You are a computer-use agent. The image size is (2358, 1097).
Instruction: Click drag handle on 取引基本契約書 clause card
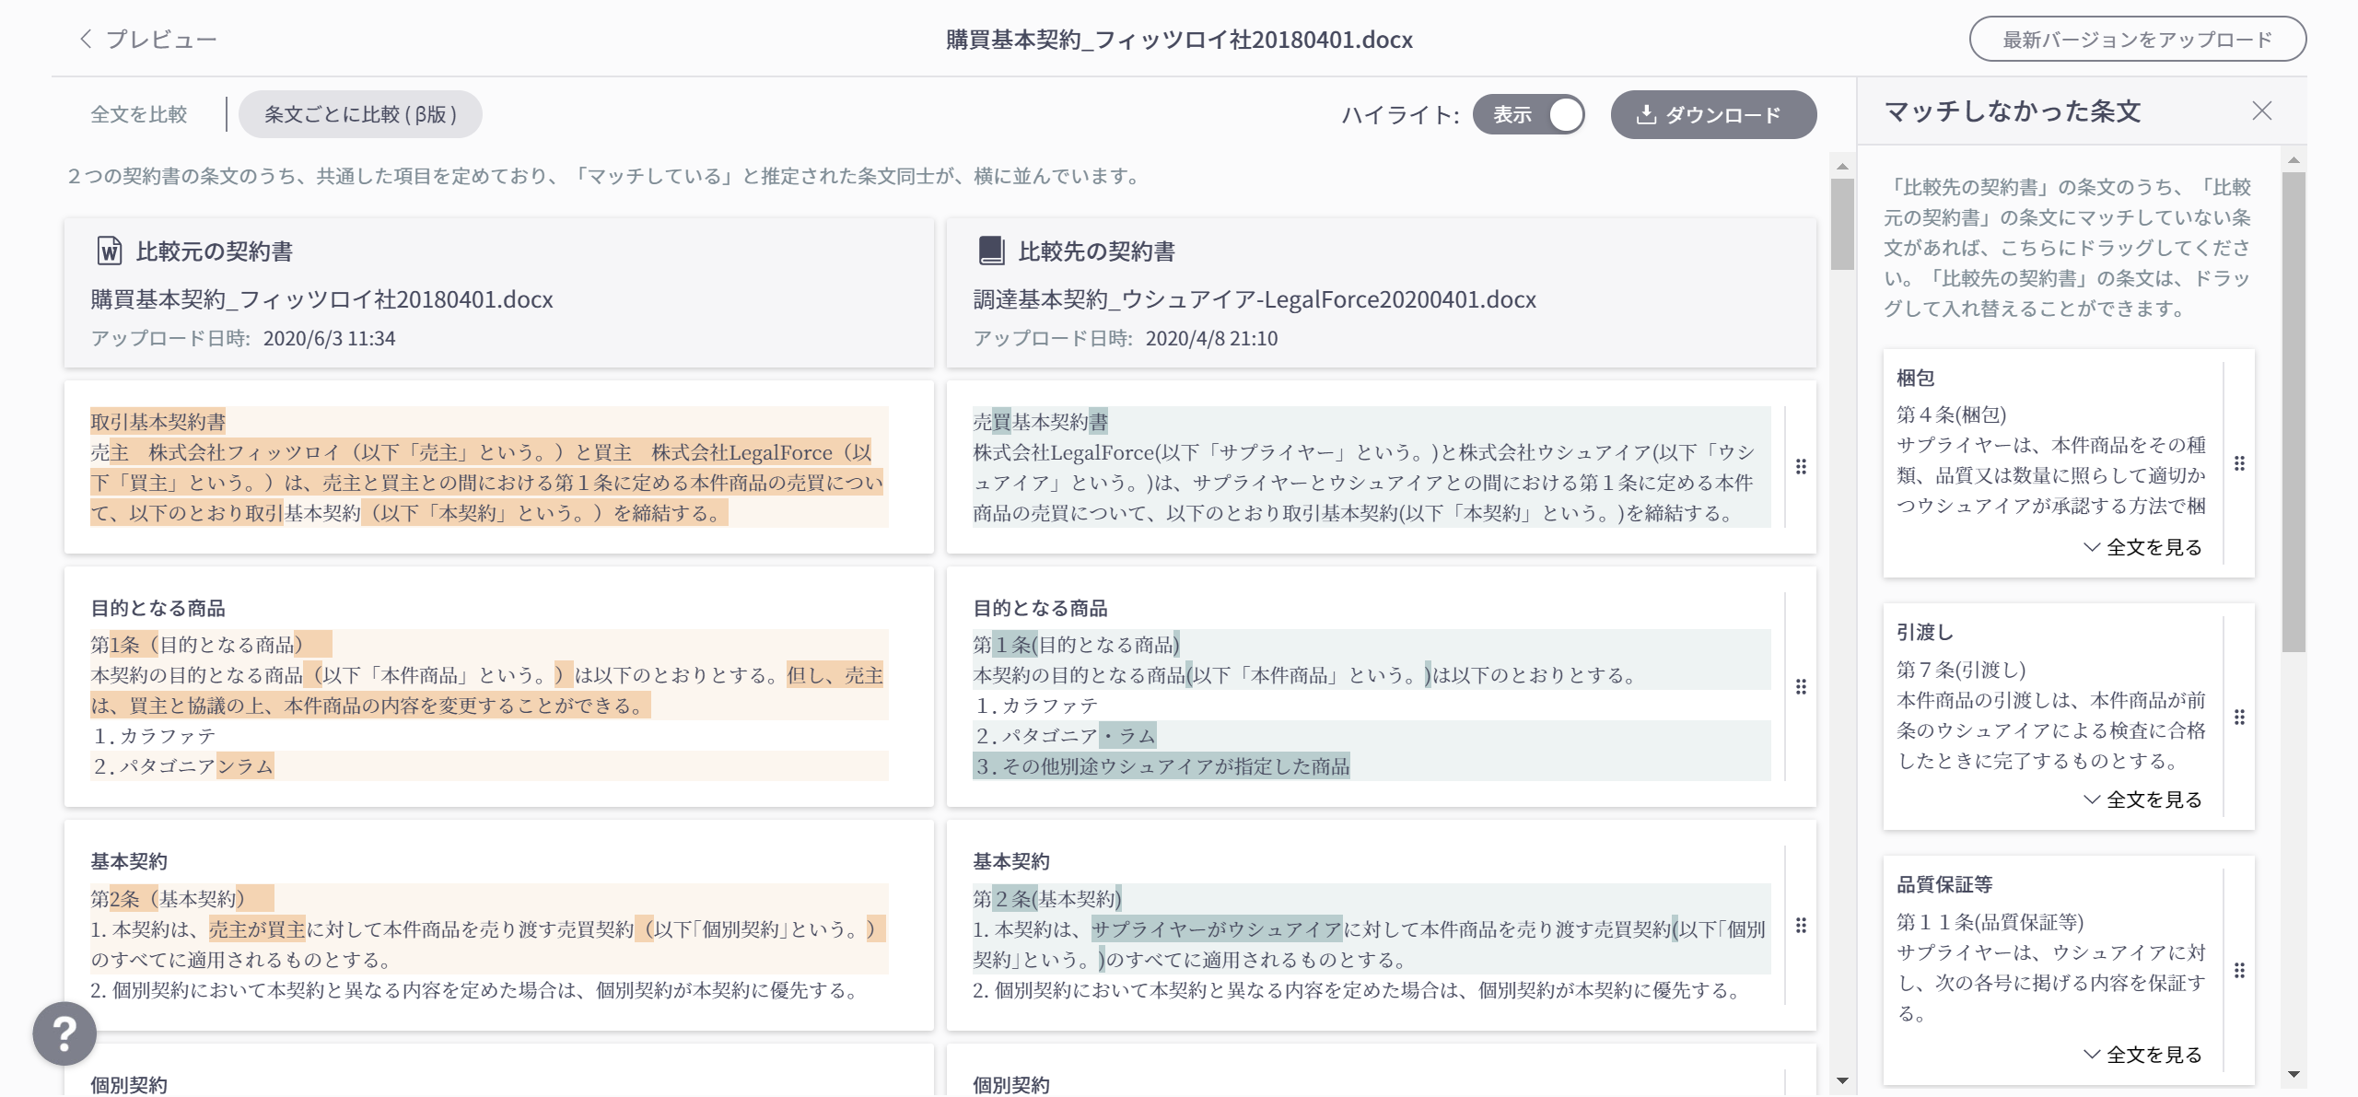point(1801,467)
